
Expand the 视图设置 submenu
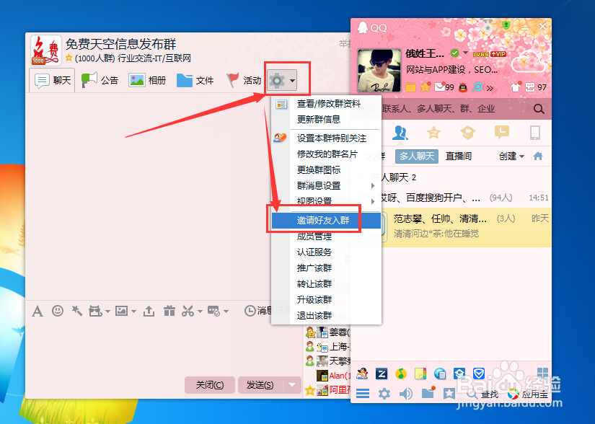coord(335,201)
